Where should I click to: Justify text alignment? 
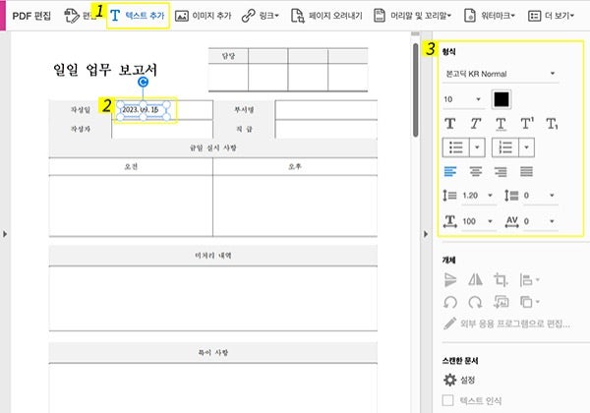click(526, 172)
